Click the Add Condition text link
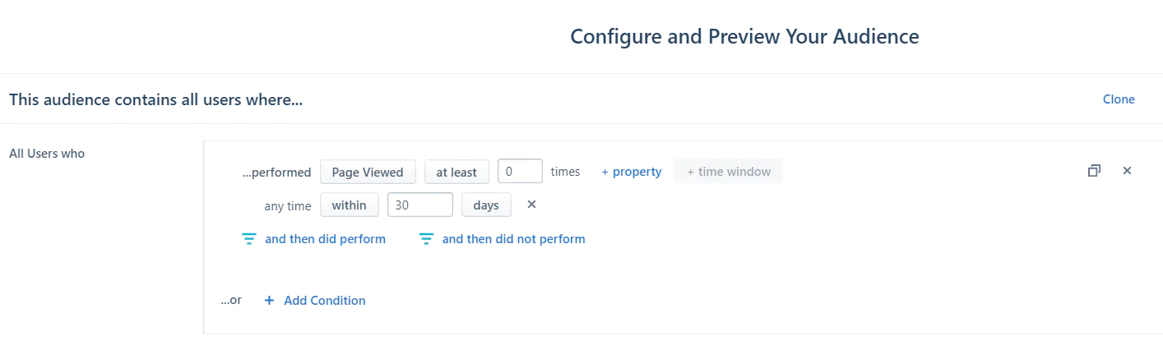The image size is (1163, 350). click(324, 301)
